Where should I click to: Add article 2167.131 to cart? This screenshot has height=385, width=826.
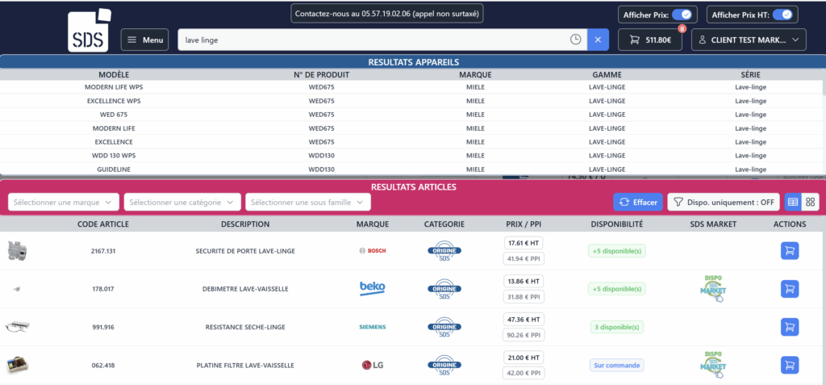pos(790,251)
